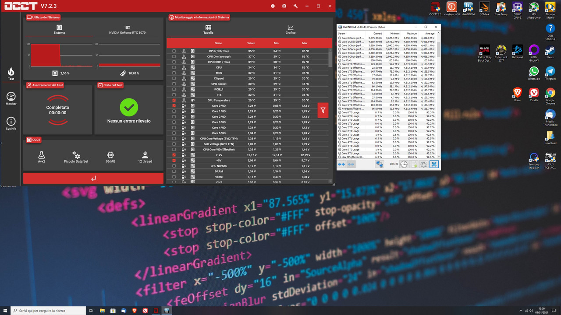Click HWiNFO network computers icon
The image size is (561, 315).
click(380, 164)
